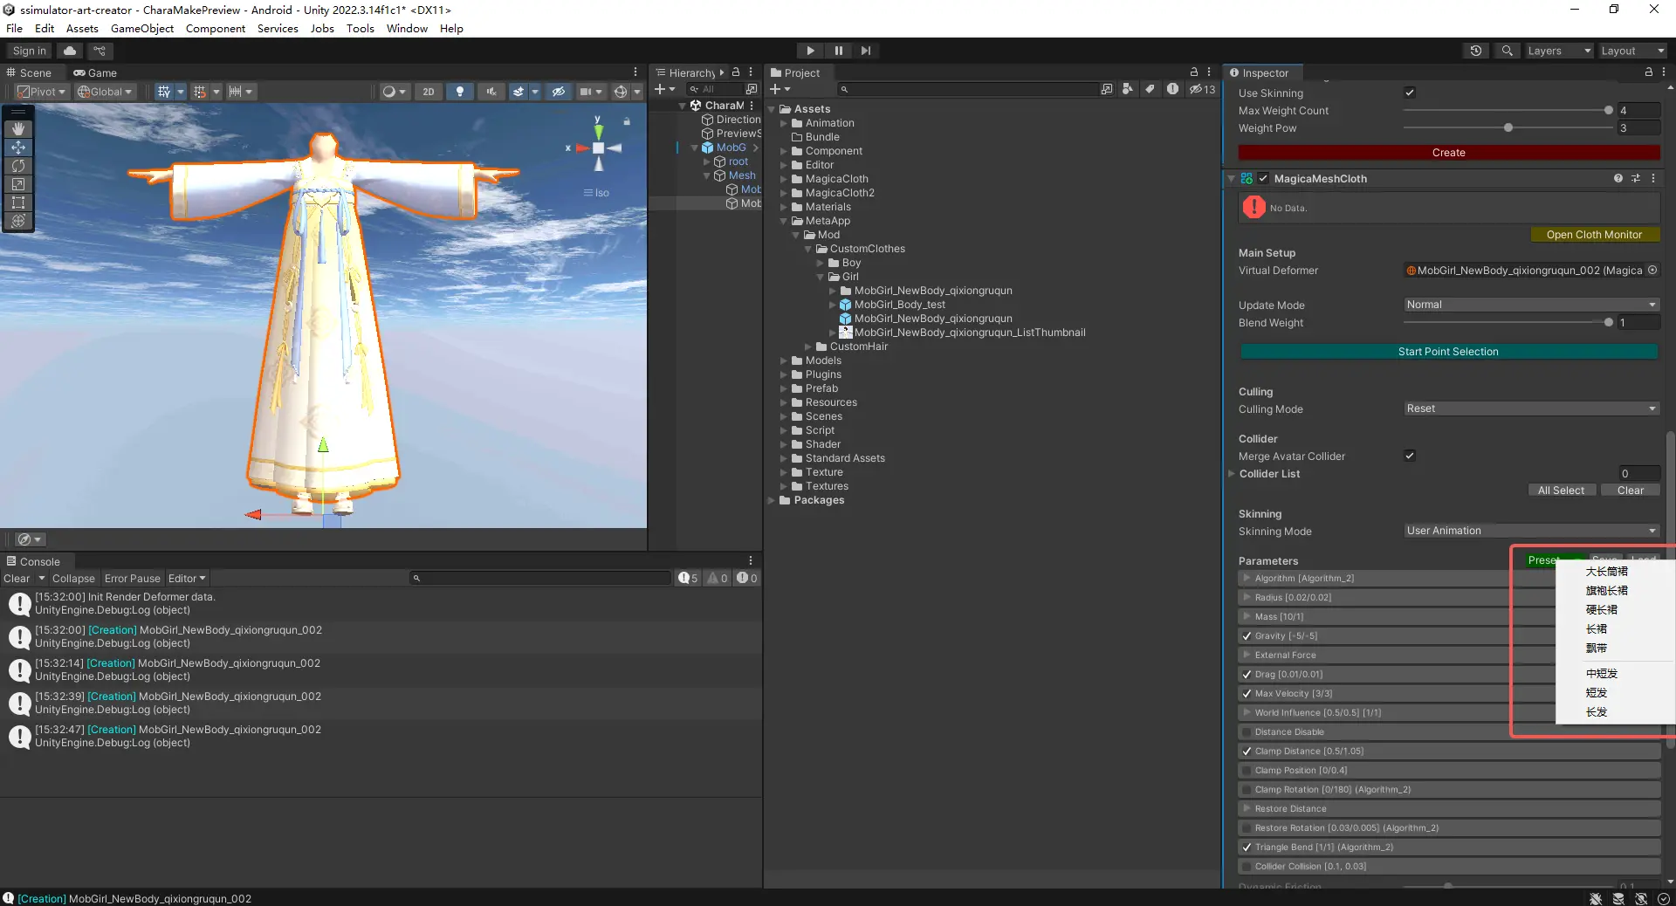Screen dimensions: 1676x906
Task: Toggle grid snapping icon in Scene toolbar
Action: click(x=200, y=92)
